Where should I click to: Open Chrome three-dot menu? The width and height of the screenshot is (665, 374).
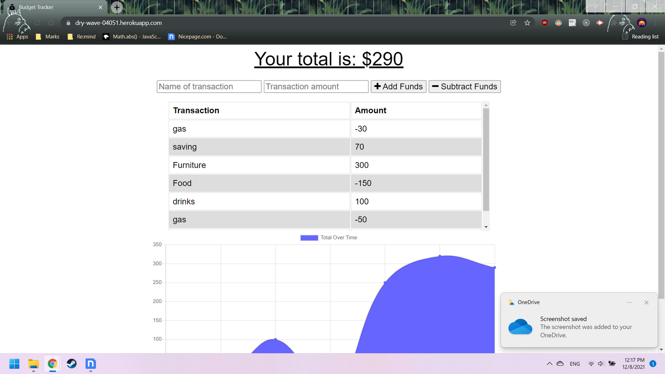tap(655, 23)
